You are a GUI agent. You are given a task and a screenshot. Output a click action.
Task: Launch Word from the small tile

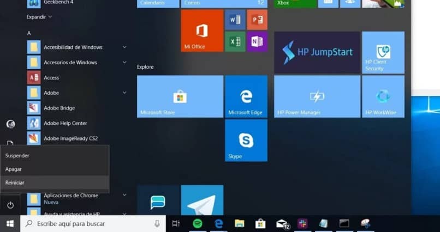[x=235, y=20]
